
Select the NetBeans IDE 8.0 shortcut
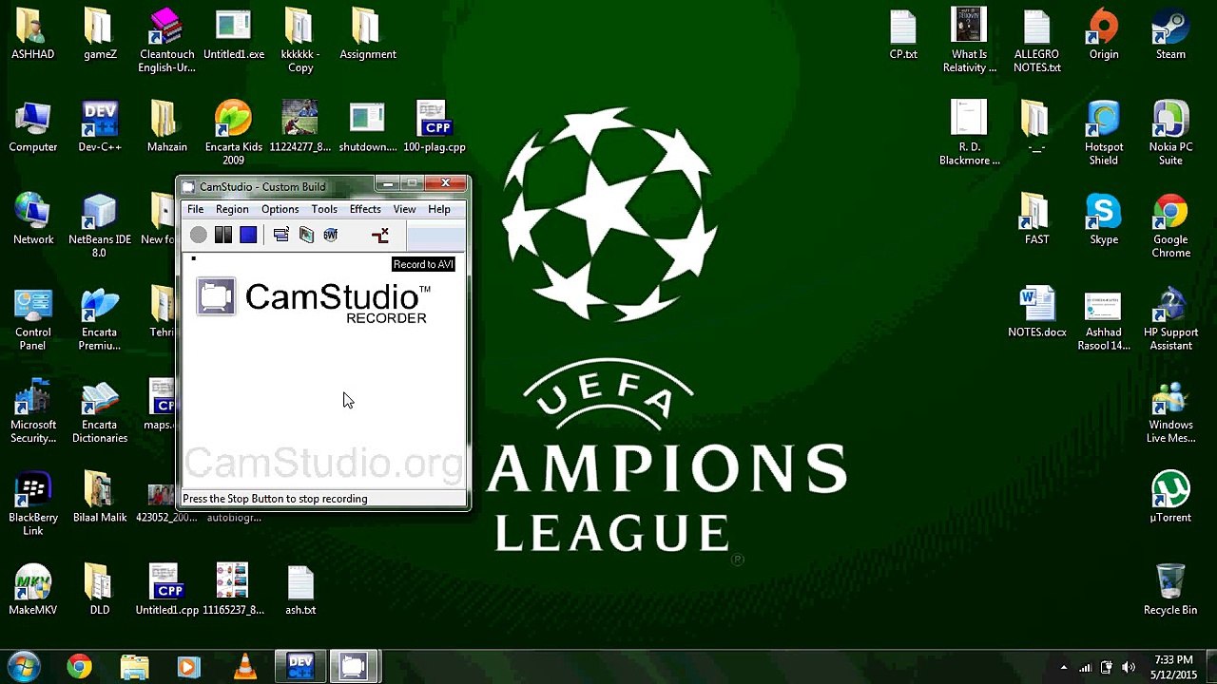pyautogui.click(x=100, y=226)
